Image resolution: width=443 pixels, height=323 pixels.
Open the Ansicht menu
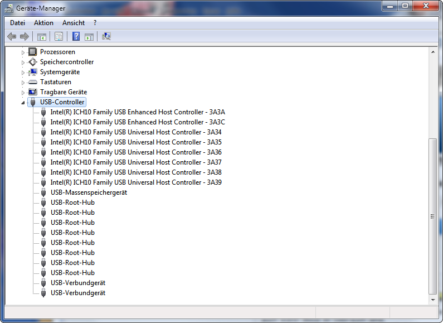pos(74,23)
